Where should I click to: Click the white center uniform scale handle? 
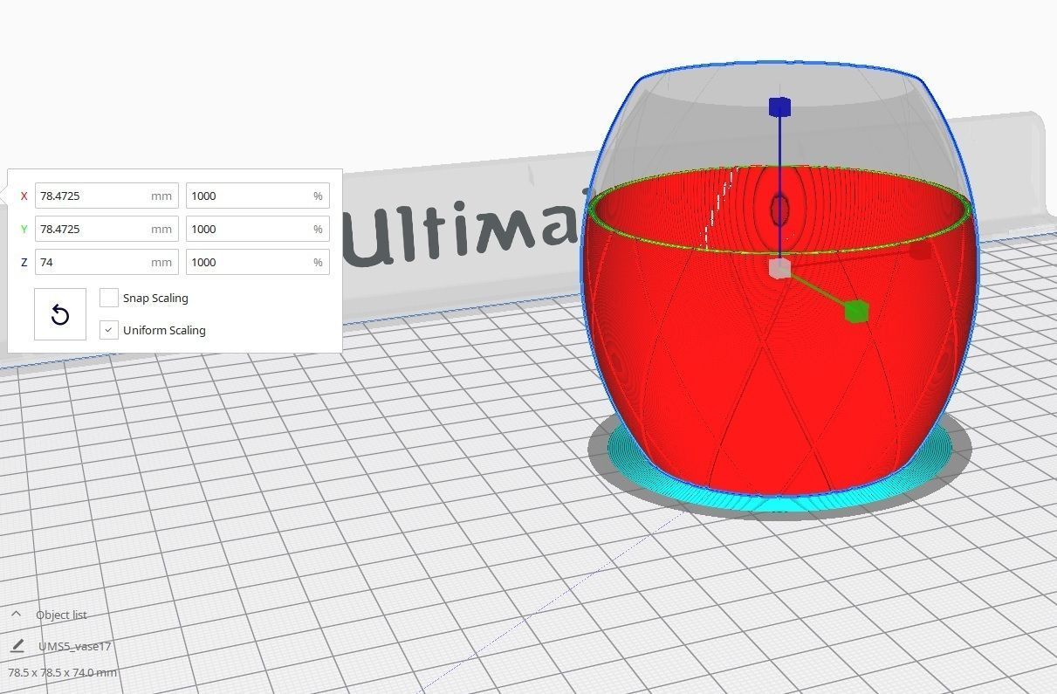pos(779,268)
